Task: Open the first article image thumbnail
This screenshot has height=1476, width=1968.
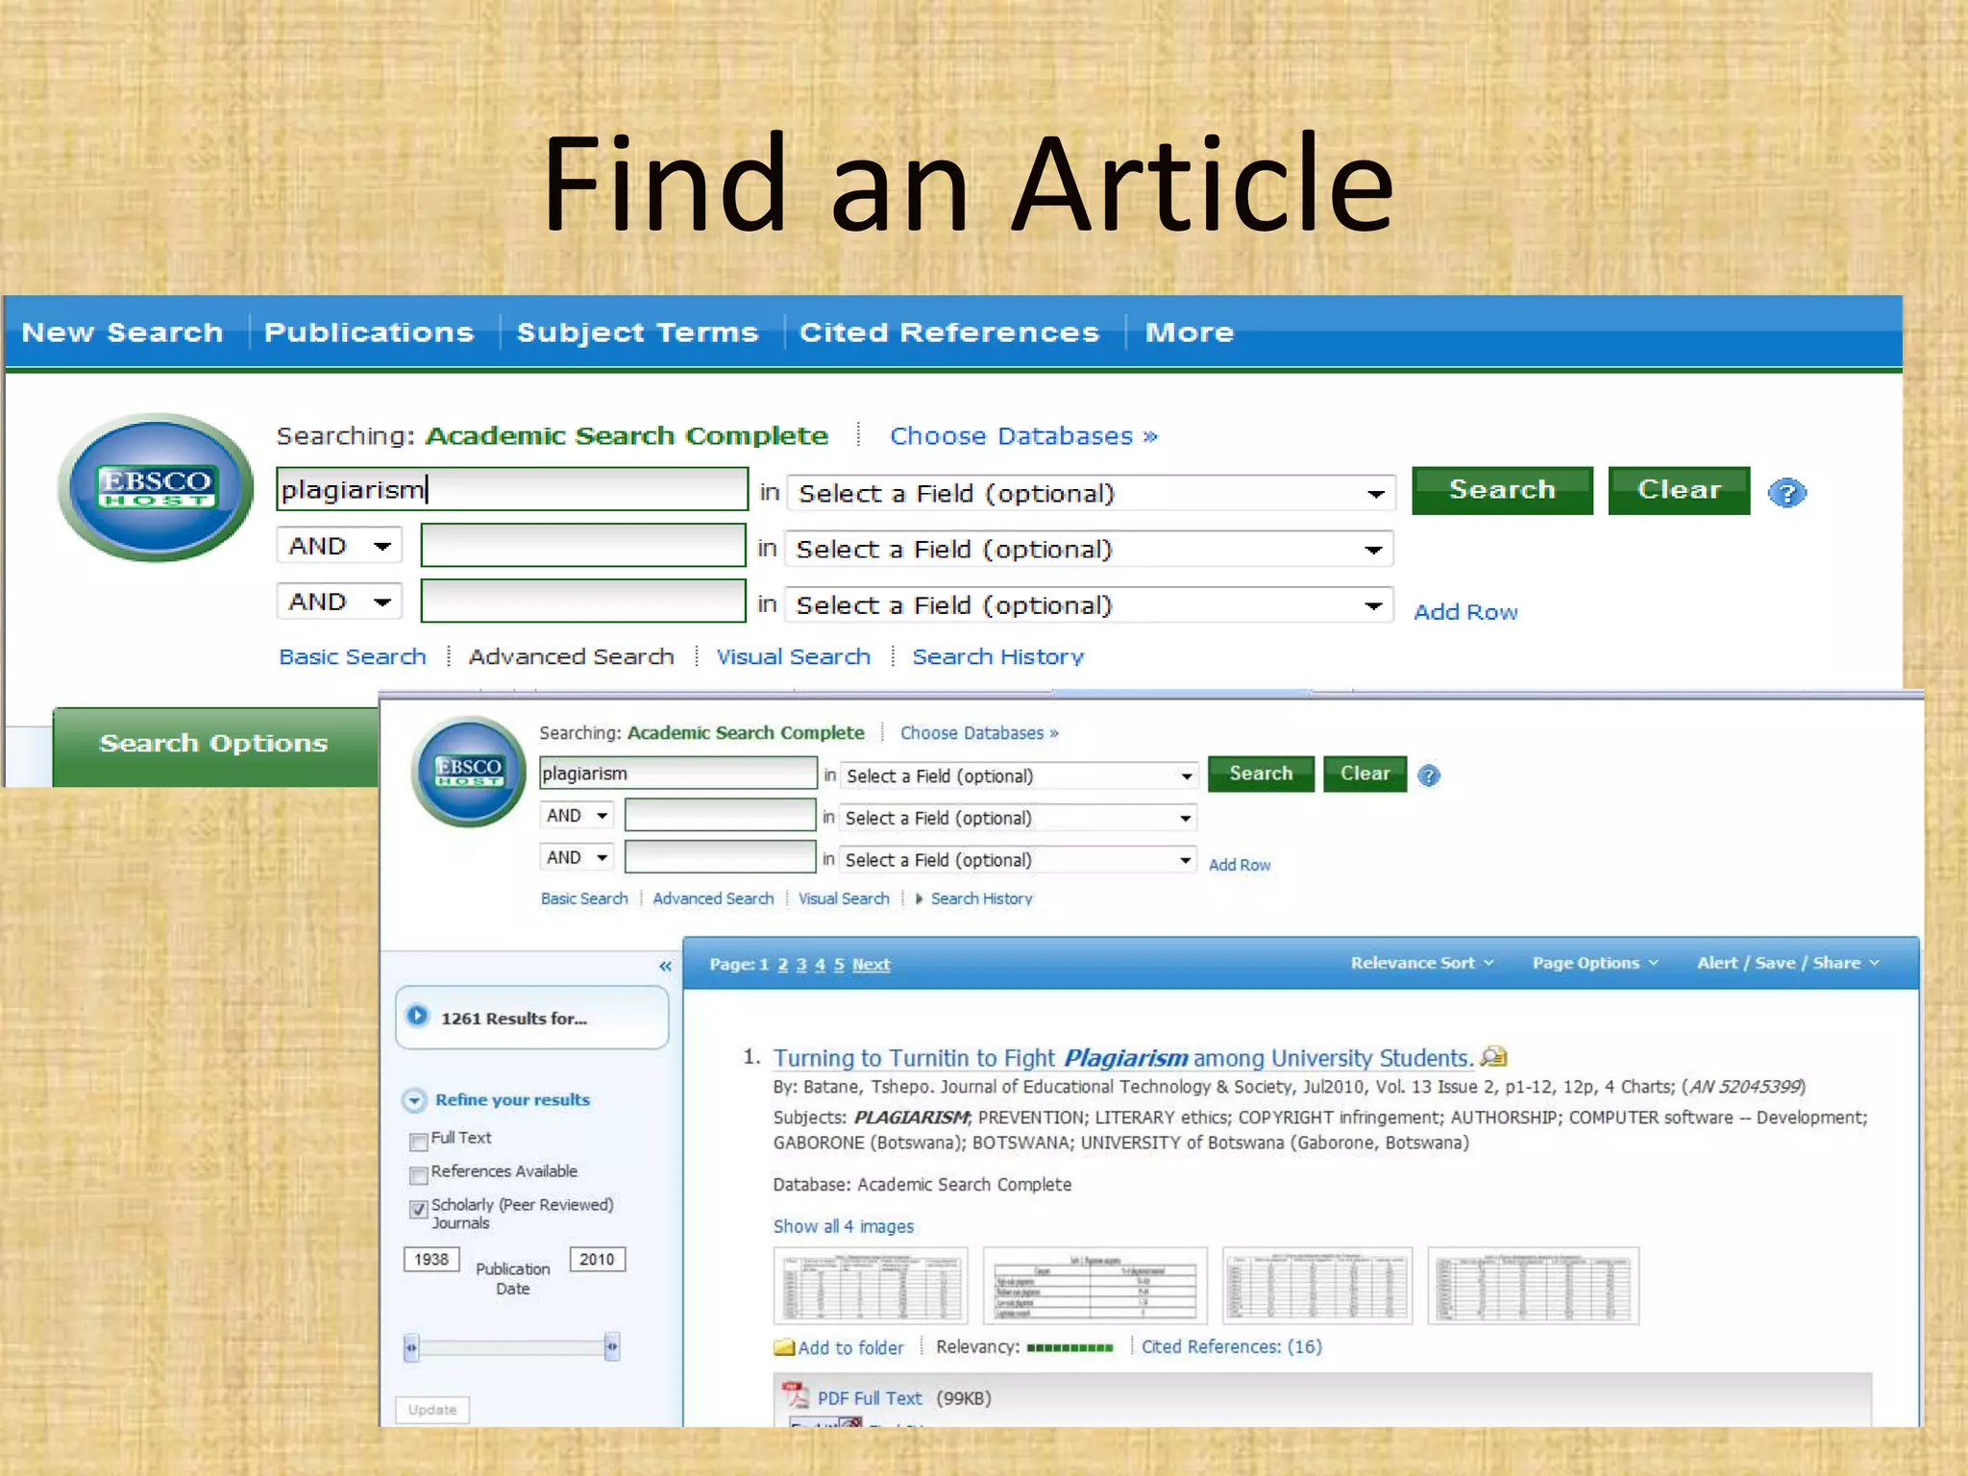Action: pos(871,1286)
